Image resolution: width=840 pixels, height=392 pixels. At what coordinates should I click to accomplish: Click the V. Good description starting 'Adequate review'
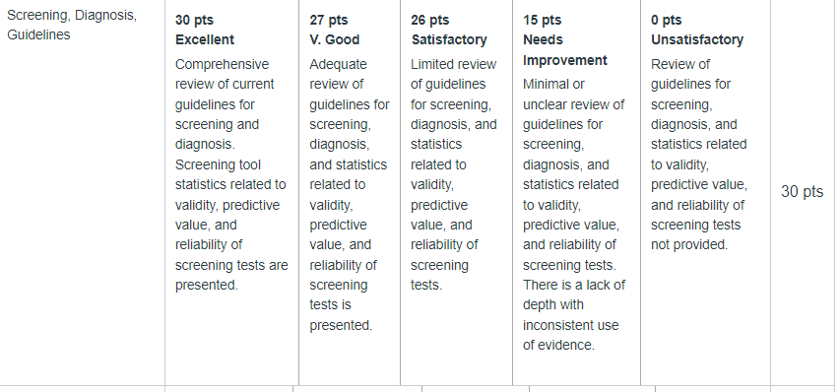click(x=350, y=195)
